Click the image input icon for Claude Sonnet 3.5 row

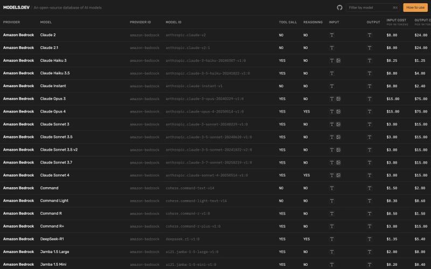click(x=338, y=137)
